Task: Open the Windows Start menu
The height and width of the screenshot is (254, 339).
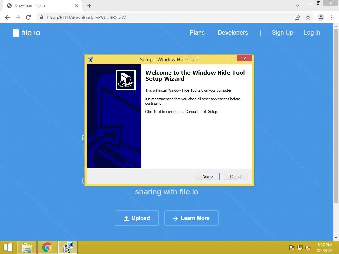Action: (x=8, y=247)
